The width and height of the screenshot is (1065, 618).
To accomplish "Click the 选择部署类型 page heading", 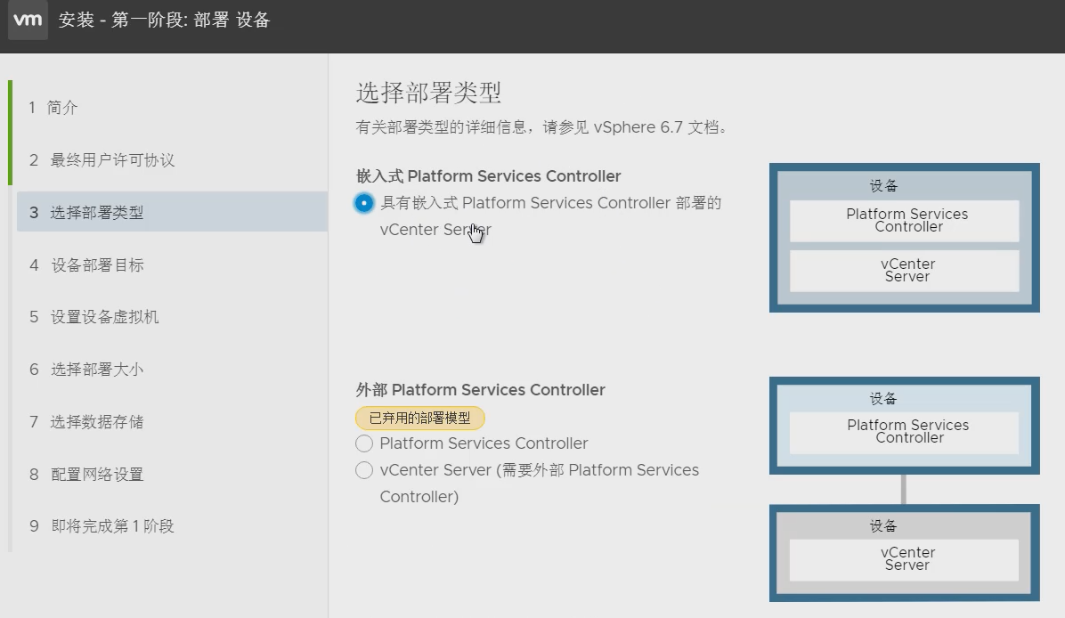I will (428, 93).
